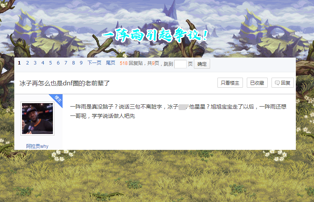Go to page 3 of the thread
The width and height of the screenshot is (314, 202).
35,63
